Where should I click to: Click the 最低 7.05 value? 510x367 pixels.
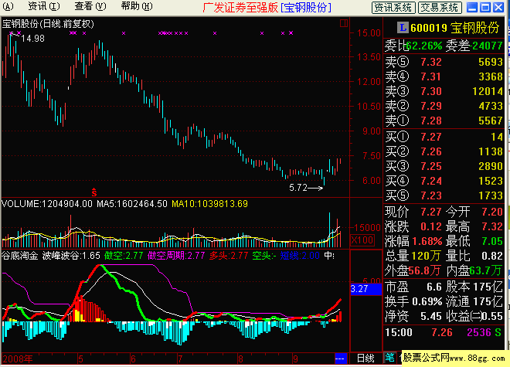(x=492, y=241)
